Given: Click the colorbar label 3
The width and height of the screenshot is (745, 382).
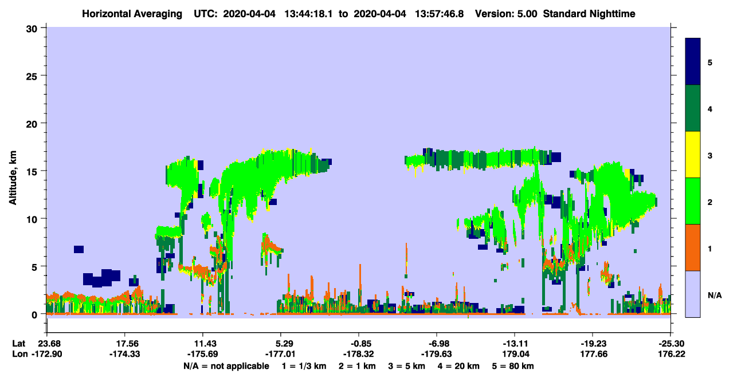Looking at the screenshot, I should (710, 155).
